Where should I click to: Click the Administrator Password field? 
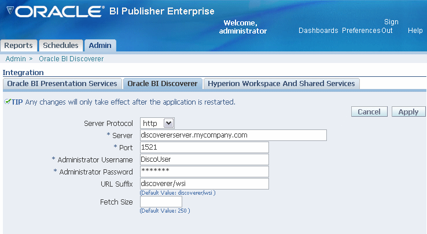tap(204, 172)
